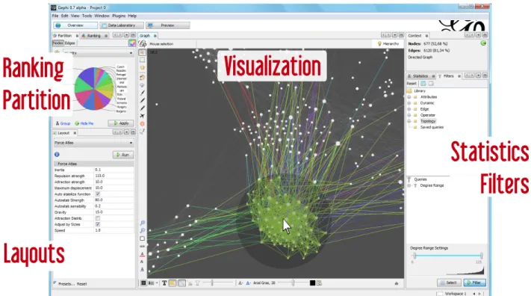Open the File menu
Screen dimensions: 531x296
(55, 16)
